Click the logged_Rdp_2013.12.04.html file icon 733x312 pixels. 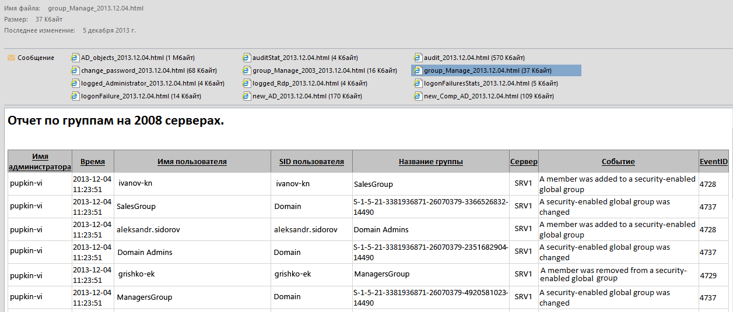(x=247, y=83)
